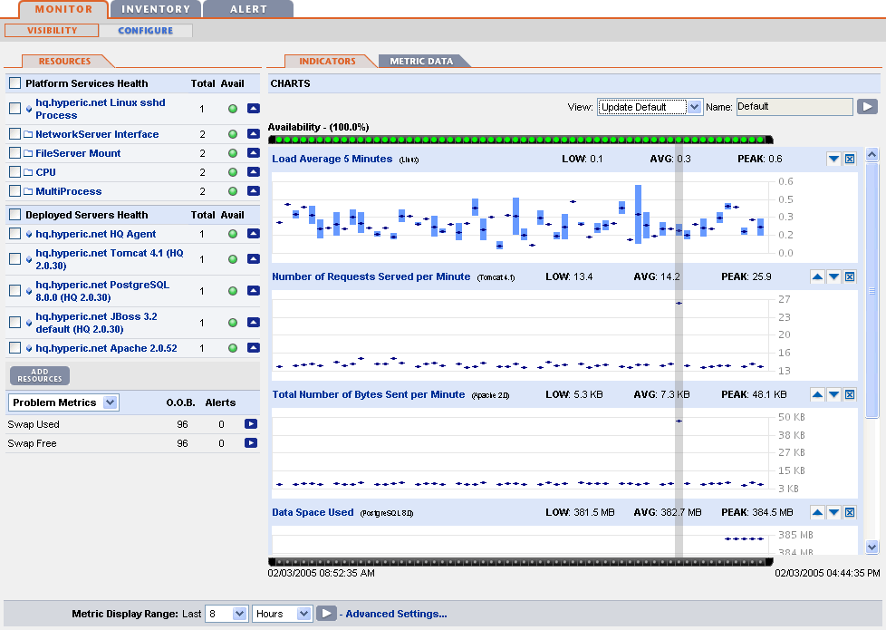
Task: Open the Advanced Settings link
Action: point(396,614)
